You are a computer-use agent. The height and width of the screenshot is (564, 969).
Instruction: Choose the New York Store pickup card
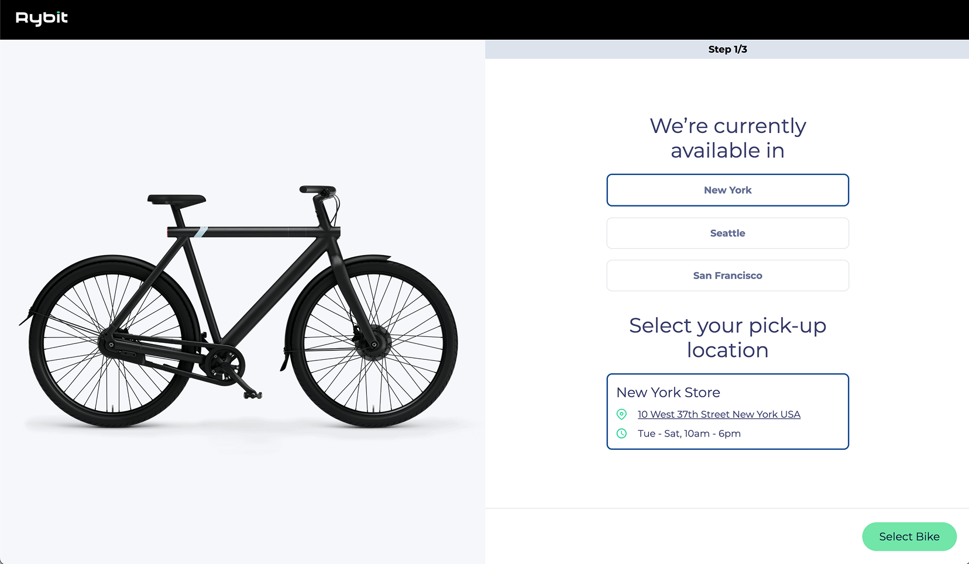(x=727, y=411)
